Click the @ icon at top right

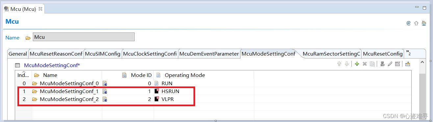tap(408, 23)
